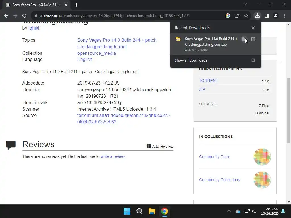Click ZIP download option

(202, 89)
